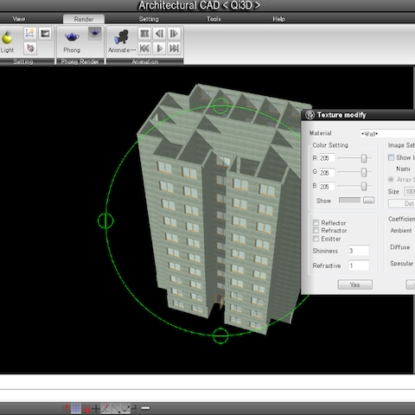
Task: Switch to the Render tab
Action: [84, 19]
